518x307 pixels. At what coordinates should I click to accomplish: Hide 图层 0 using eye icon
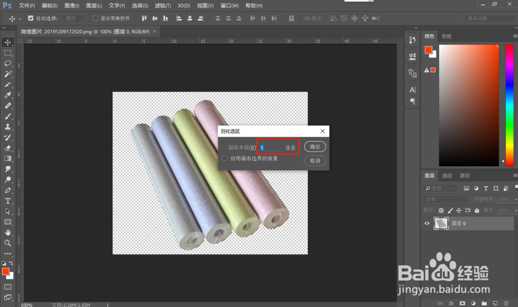[x=427, y=223]
